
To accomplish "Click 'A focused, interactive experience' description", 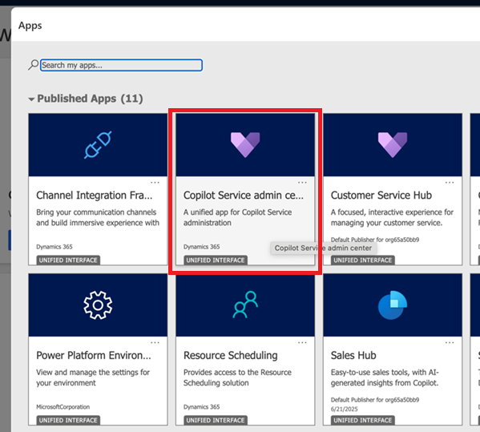I will 392,217.
